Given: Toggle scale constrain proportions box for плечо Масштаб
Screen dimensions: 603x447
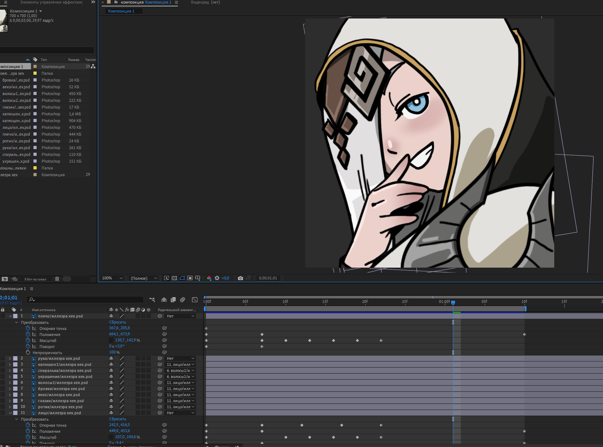Looking at the screenshot, I should pos(111,340).
